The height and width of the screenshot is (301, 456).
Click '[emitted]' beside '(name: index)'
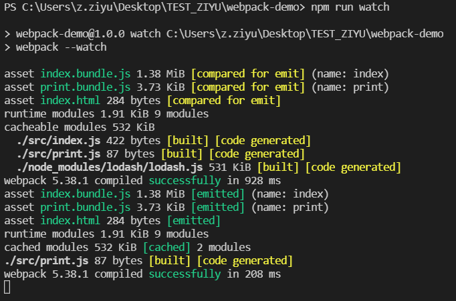(218, 194)
